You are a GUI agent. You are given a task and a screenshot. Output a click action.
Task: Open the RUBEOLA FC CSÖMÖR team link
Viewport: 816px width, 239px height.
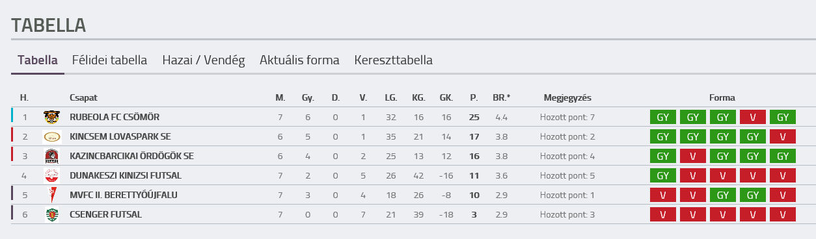point(115,117)
